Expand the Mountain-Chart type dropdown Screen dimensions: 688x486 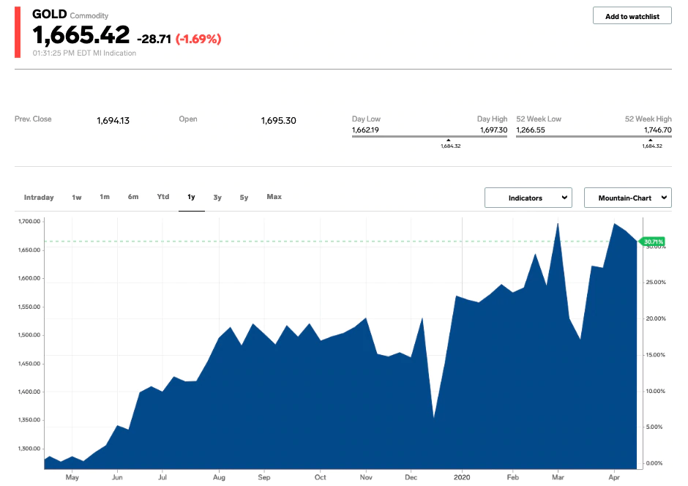point(627,198)
